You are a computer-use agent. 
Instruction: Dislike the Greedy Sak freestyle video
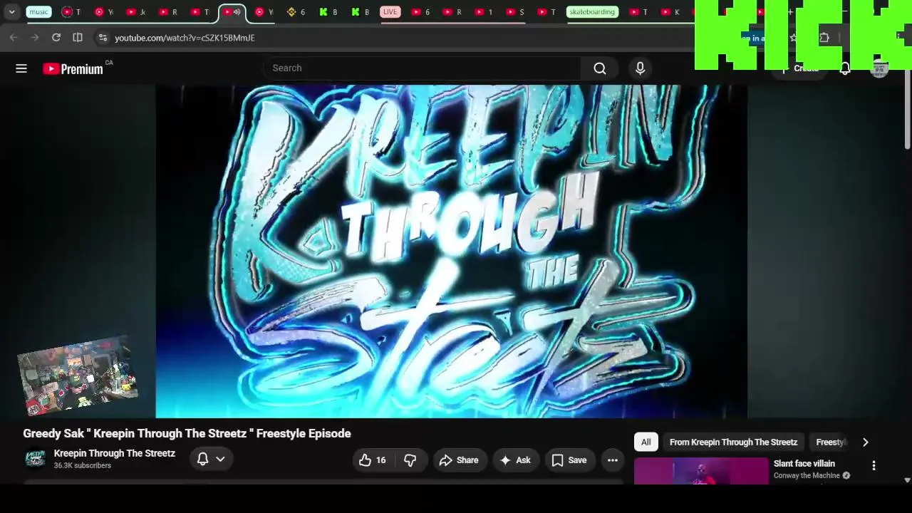tap(410, 460)
